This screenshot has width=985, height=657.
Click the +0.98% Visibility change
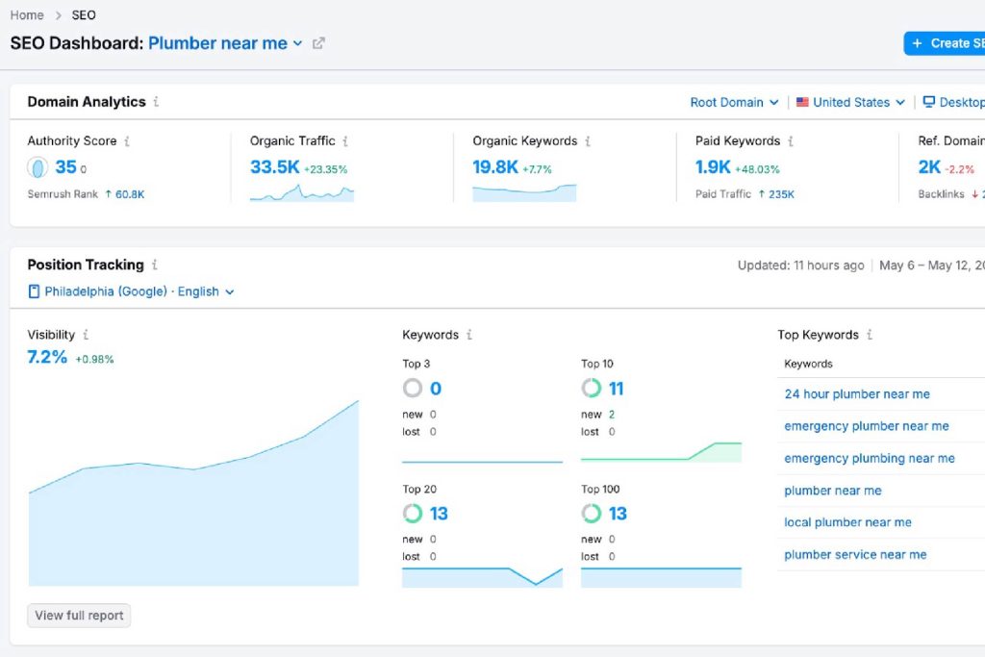pos(94,359)
